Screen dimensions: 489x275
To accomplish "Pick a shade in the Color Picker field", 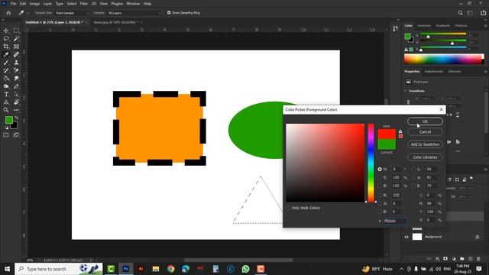I will click(325, 163).
